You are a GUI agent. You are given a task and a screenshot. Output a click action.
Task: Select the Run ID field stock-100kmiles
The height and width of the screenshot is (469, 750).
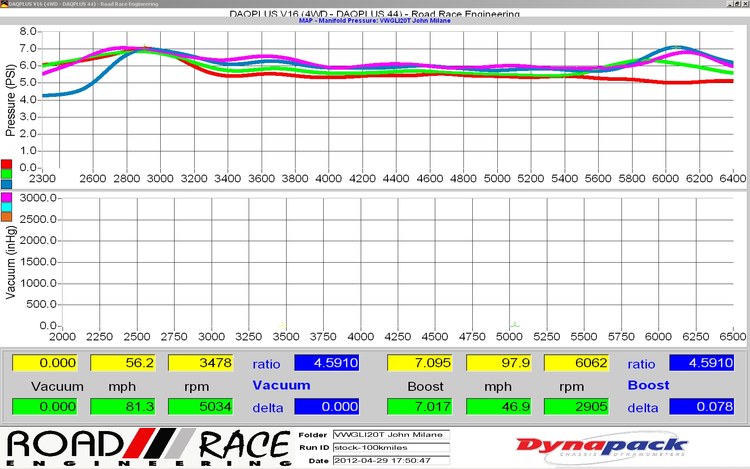[391, 448]
